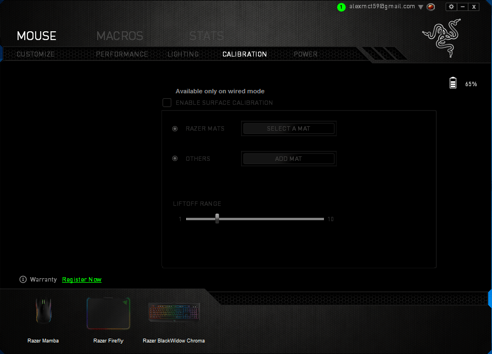Image resolution: width=492 pixels, height=354 pixels.
Task: Select the Razer Mamba device thumbnail
Action: [x=43, y=311]
